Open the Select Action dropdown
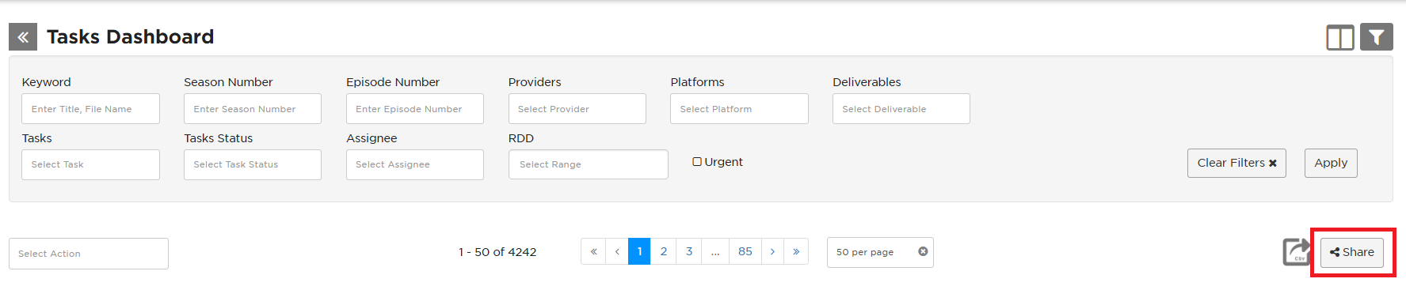 89,254
